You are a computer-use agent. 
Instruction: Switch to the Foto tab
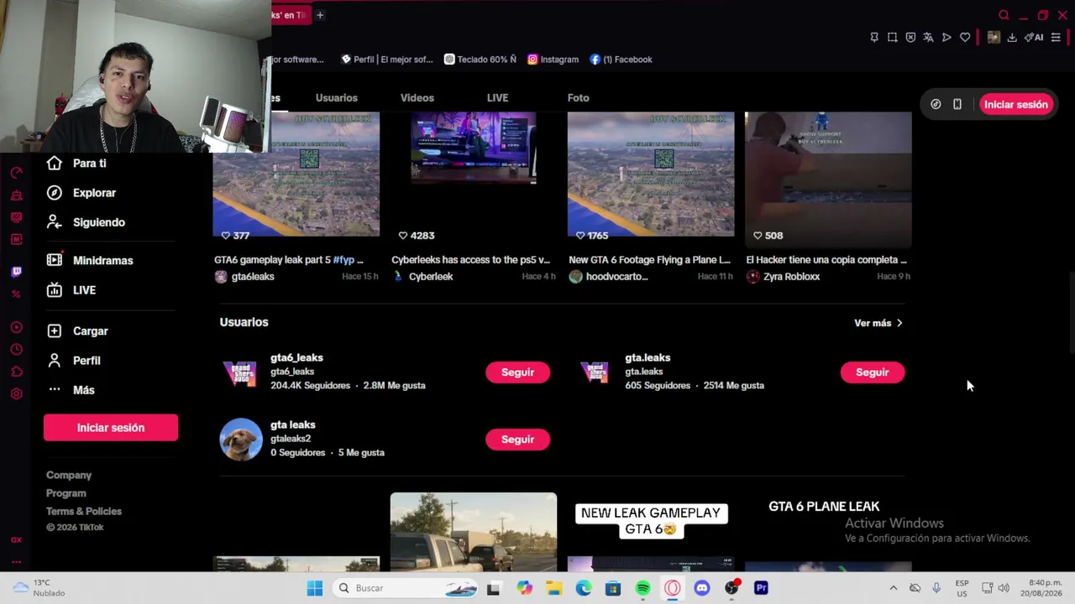click(579, 98)
